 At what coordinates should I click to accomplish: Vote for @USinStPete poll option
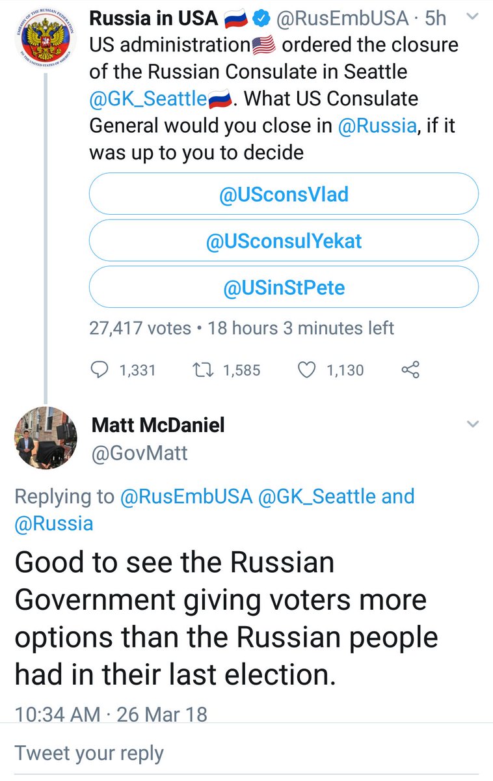tap(284, 288)
